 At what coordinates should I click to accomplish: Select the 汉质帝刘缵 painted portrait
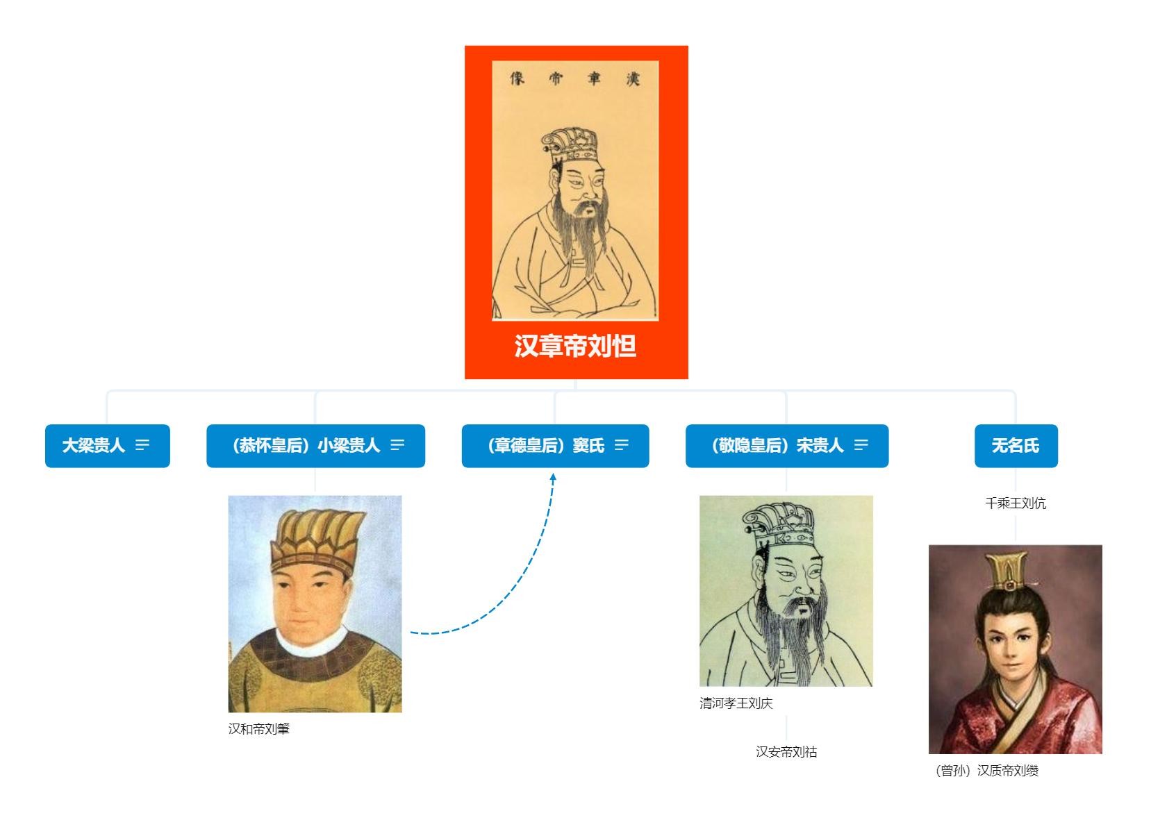pyautogui.click(x=1016, y=649)
